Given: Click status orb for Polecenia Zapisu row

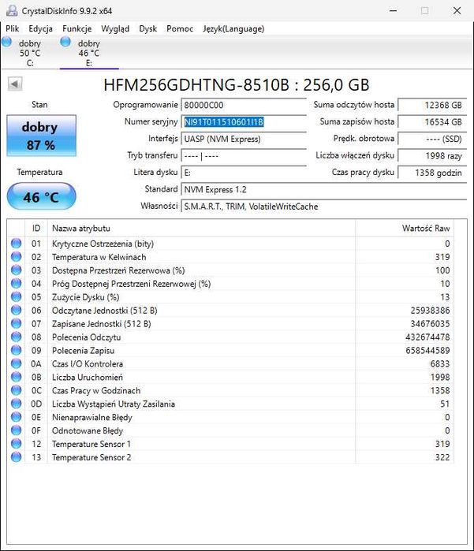Looking at the screenshot, I should click(17, 350).
